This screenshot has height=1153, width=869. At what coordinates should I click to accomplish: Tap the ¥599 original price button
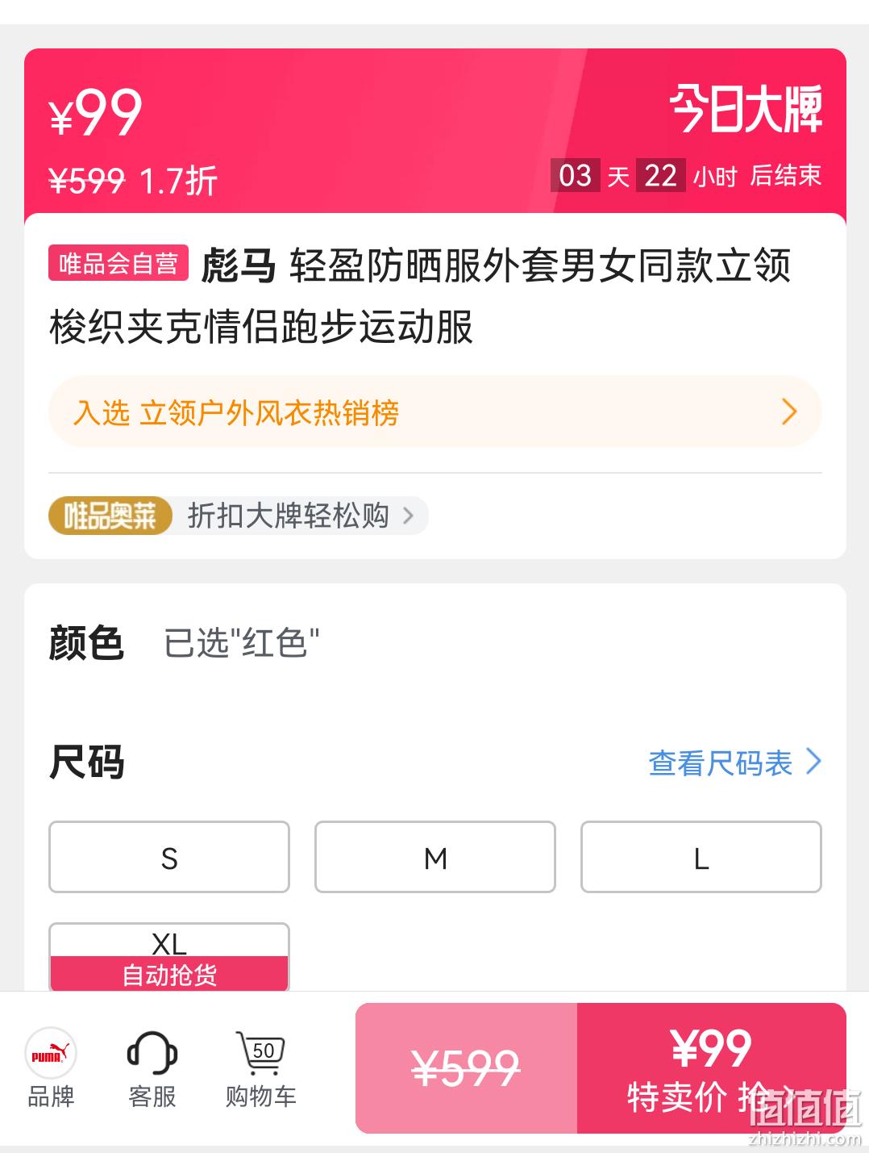[466, 1068]
